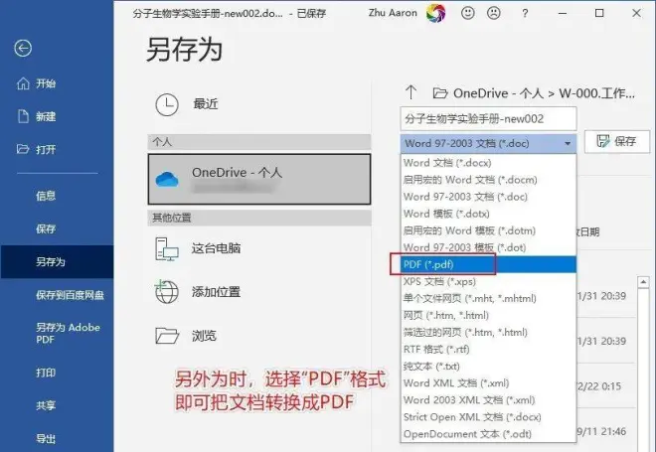Screen dimensions: 656x452
Task: Choose Word 文档 (*.docx) format
Action: pos(488,163)
